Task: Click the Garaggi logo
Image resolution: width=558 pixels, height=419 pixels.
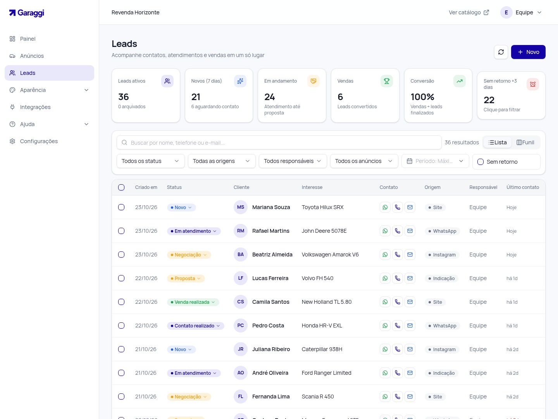Action: tap(27, 12)
